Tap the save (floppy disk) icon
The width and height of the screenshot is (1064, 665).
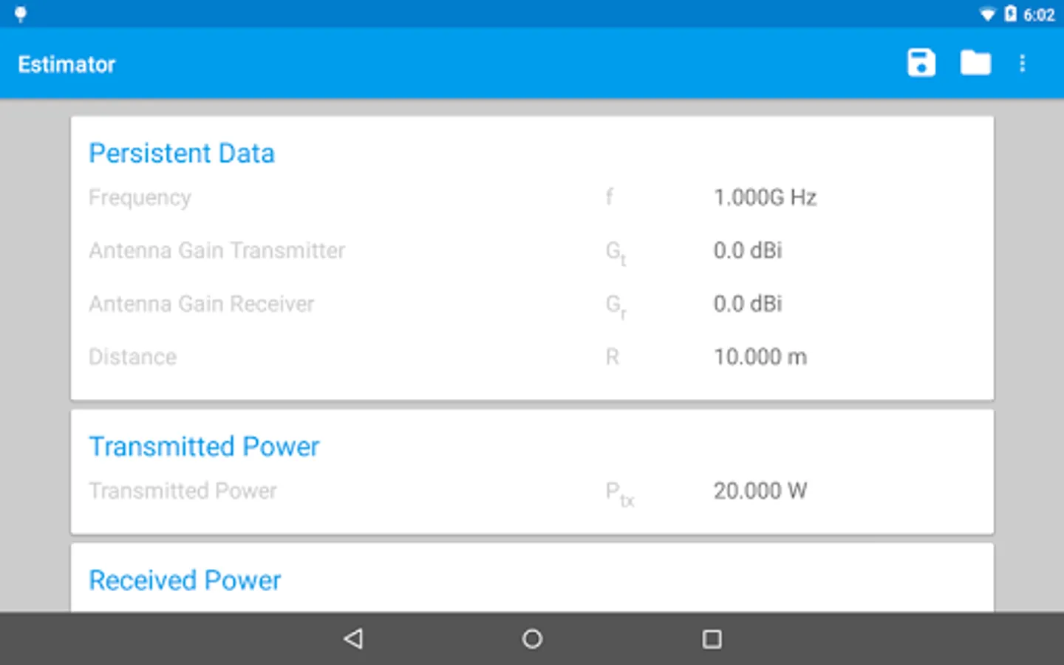pos(921,63)
